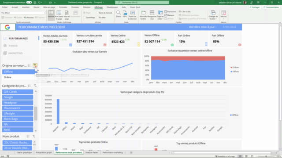Click multi-select icon on 'Origine commande' slicer
The image size is (282, 158).
click(29, 65)
